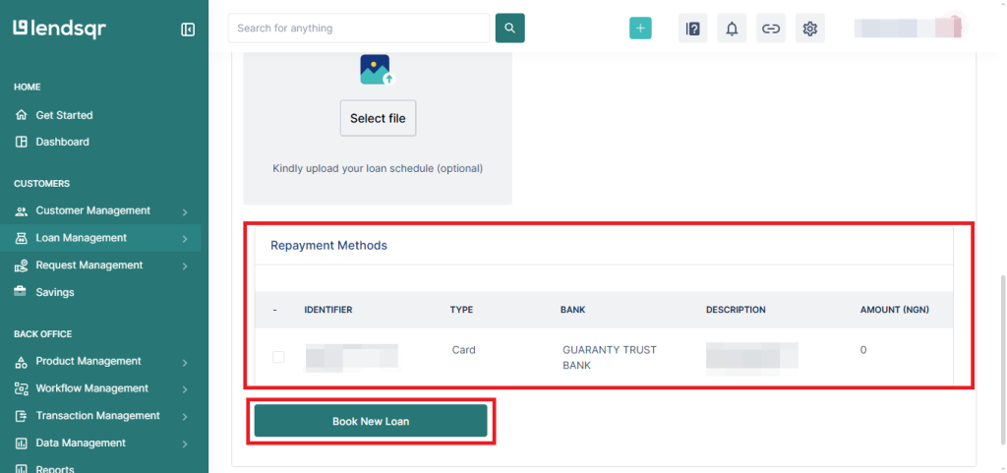Click the GUARANTY TRUST BANK cell
The height and width of the screenshot is (473, 1007).
[610, 358]
